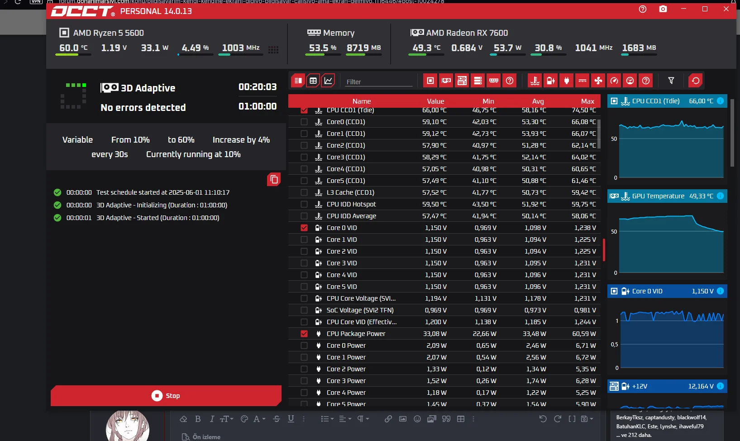Enable the L3 Cache (CCD1) checkbox

(304, 192)
